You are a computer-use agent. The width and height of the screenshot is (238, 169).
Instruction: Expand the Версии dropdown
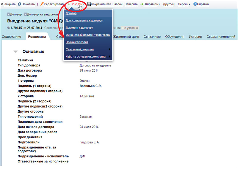click(x=184, y=4)
